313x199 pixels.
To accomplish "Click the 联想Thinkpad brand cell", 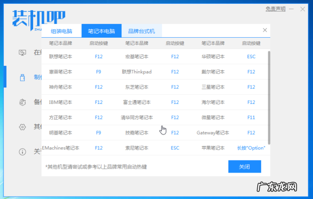I will coord(137,72).
